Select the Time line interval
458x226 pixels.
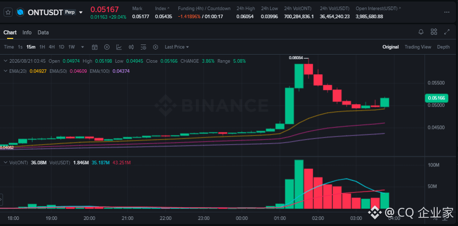coord(9,47)
